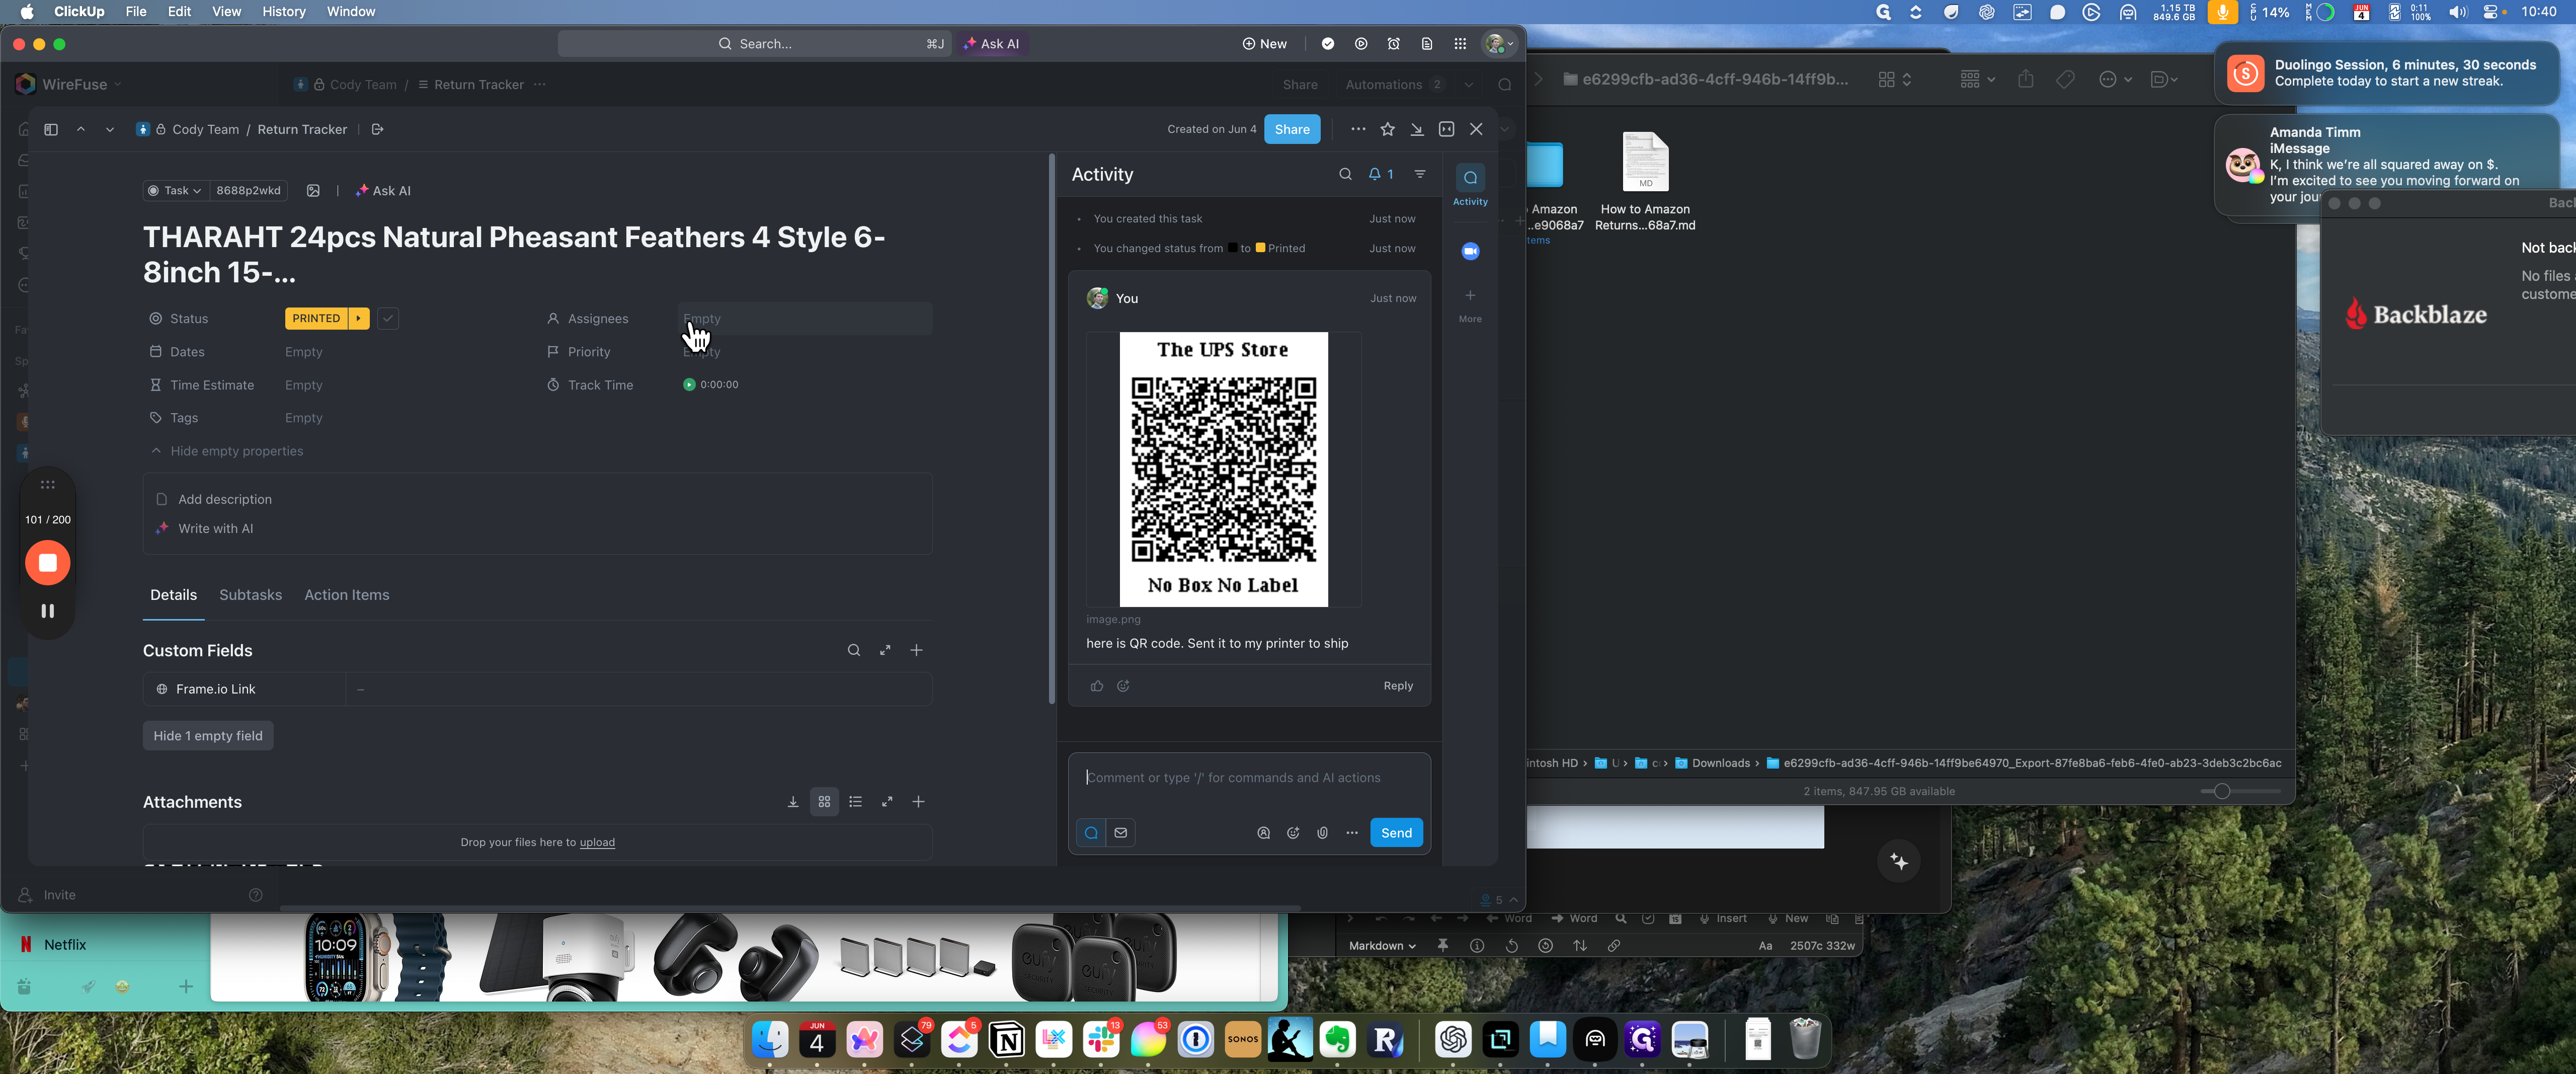Image resolution: width=2576 pixels, height=1074 pixels.
Task: Open Slack from the Dock
Action: tap(1101, 1040)
